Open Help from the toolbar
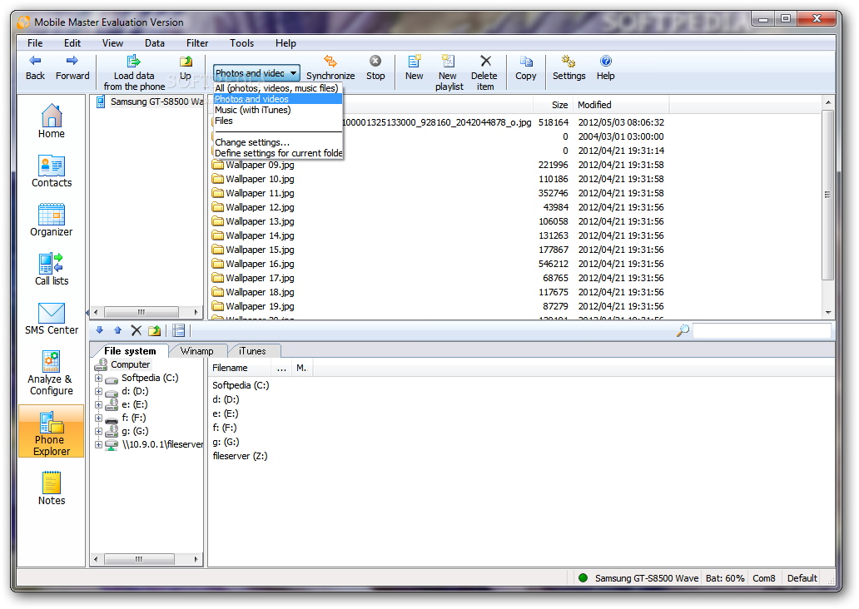This screenshot has height=609, width=859. pos(605,67)
